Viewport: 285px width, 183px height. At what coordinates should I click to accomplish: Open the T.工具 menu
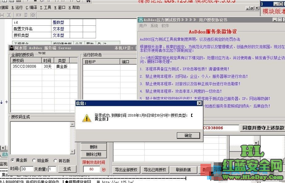46,7
